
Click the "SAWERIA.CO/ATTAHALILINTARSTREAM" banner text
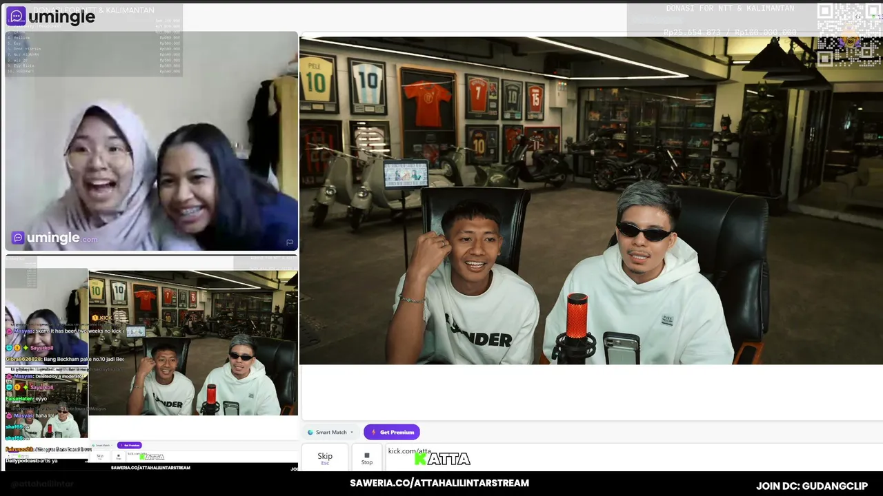[439, 483]
